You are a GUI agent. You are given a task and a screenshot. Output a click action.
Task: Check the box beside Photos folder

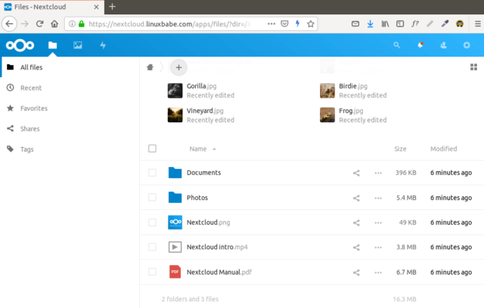click(153, 198)
